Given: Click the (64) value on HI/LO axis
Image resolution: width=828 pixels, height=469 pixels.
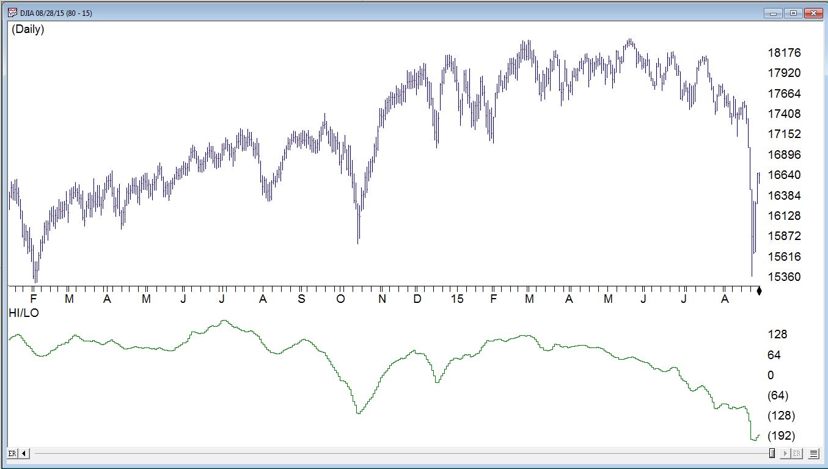Looking at the screenshot, I should coord(778,396).
